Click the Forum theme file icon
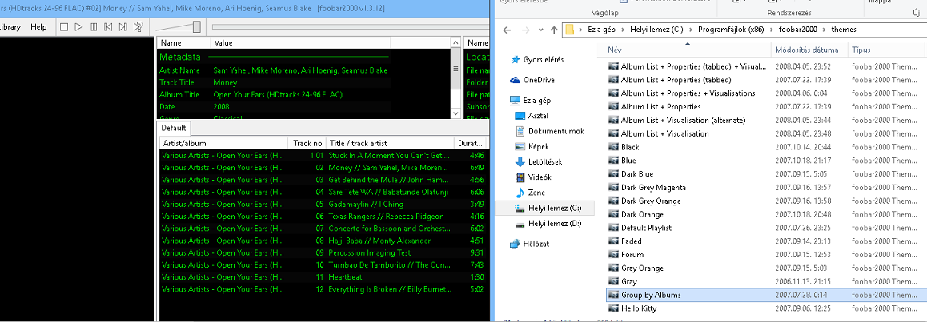The width and height of the screenshot is (927, 322). pos(613,255)
